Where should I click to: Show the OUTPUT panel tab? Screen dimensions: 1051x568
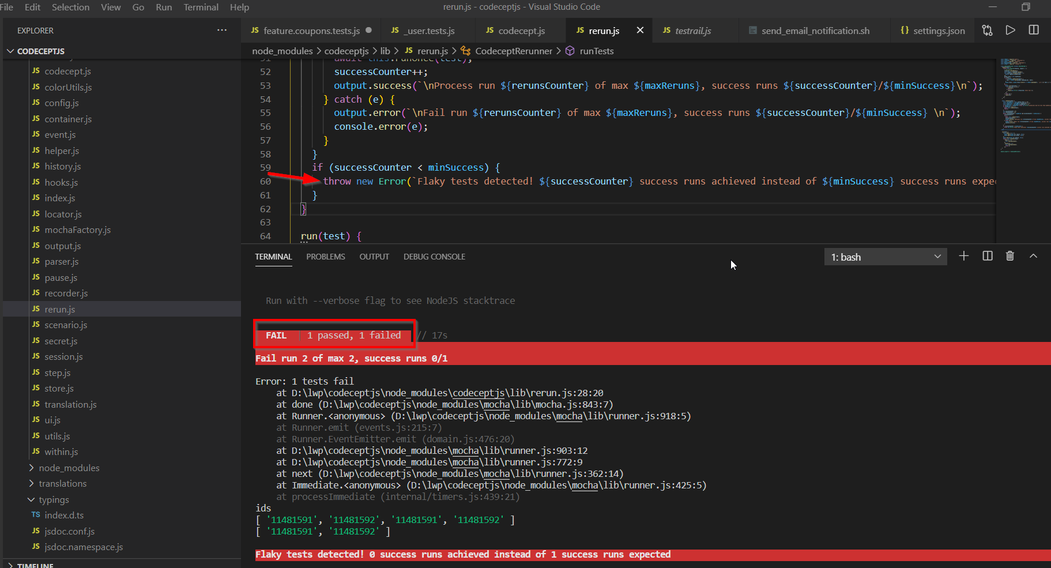(374, 257)
